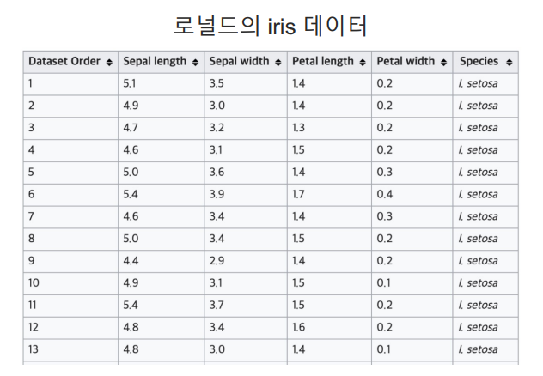This screenshot has width=543, height=376.
Task: Select dataset order cell 10
Action: (x=34, y=282)
